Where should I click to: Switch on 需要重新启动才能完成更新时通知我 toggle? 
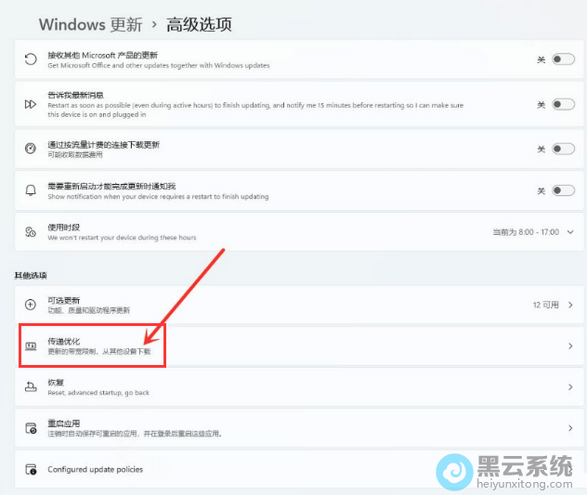[563, 190]
